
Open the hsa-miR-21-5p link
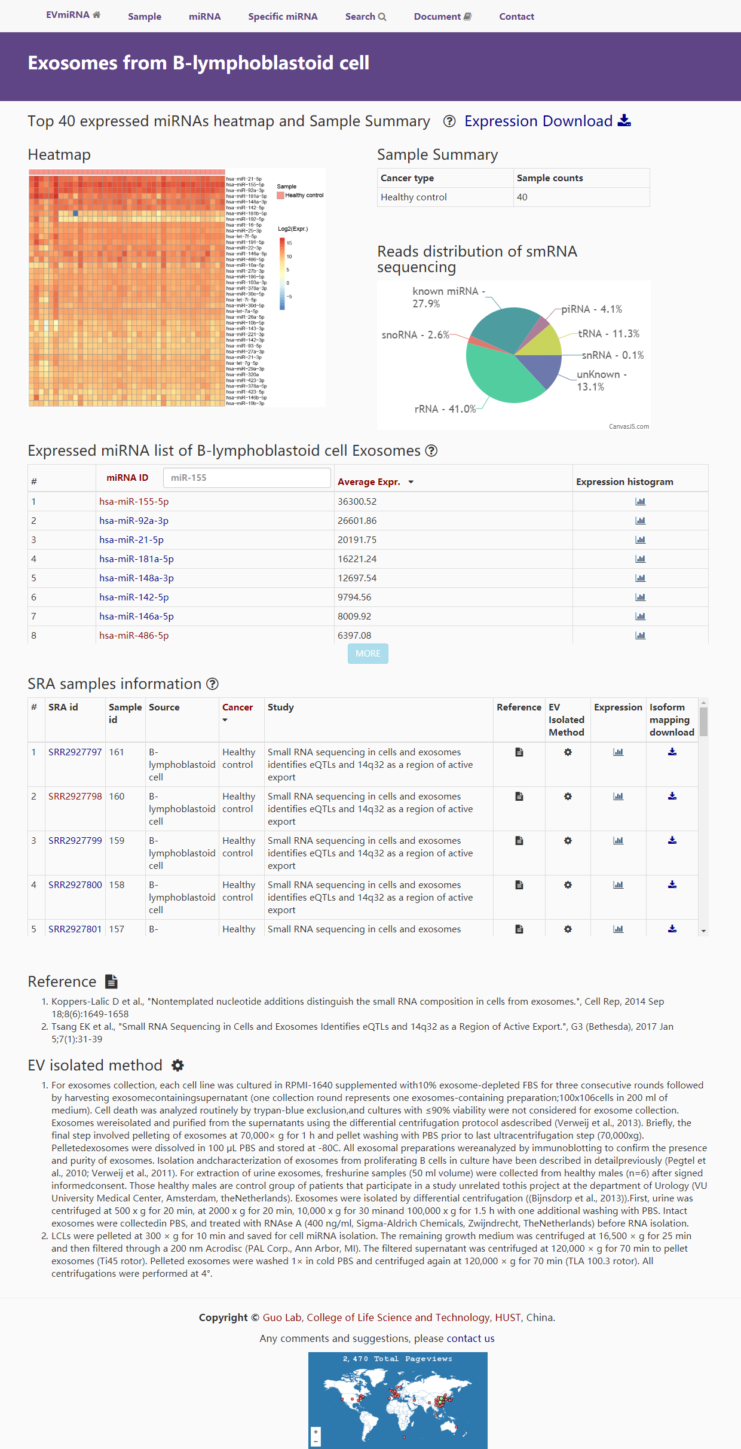click(x=131, y=540)
